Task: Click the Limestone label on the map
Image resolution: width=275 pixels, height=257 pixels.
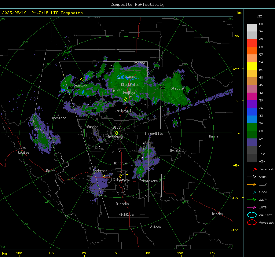Action: (58, 118)
